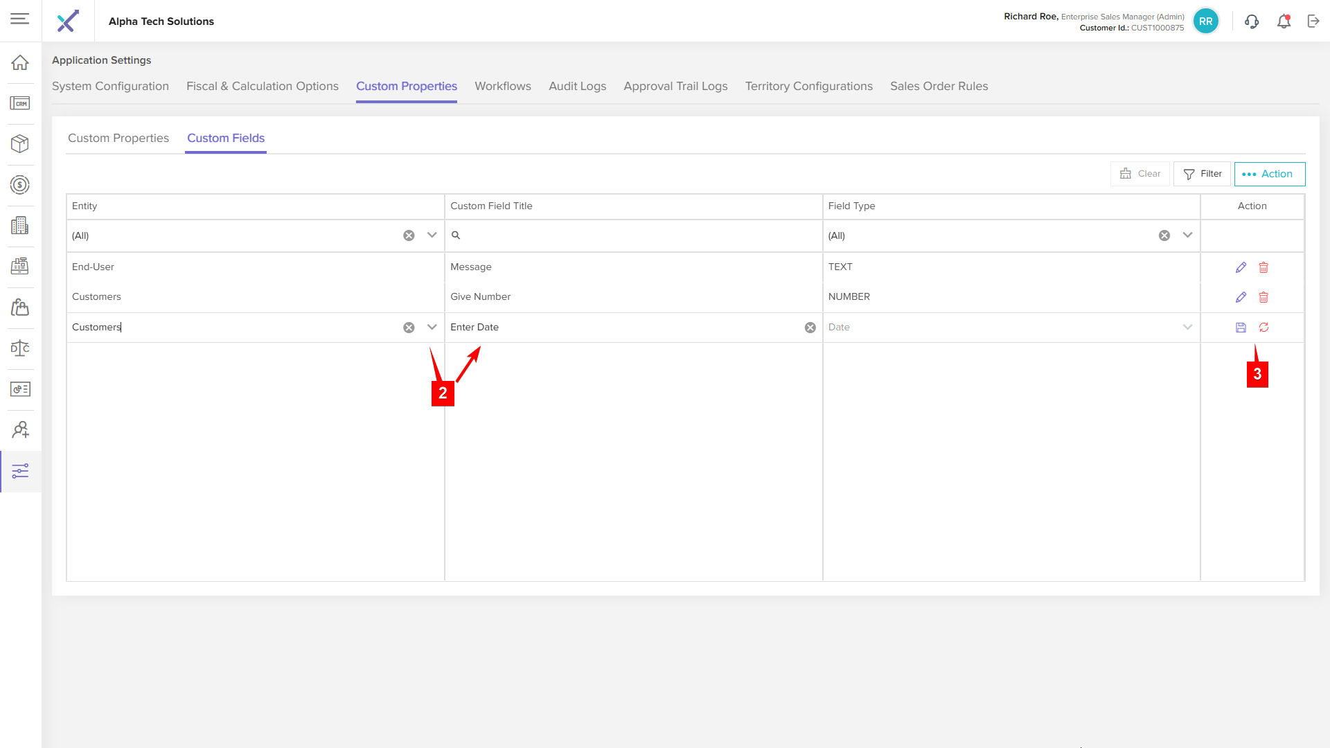1330x748 pixels.
Task: Click the red refresh/cancel icon in new row
Action: tap(1263, 328)
